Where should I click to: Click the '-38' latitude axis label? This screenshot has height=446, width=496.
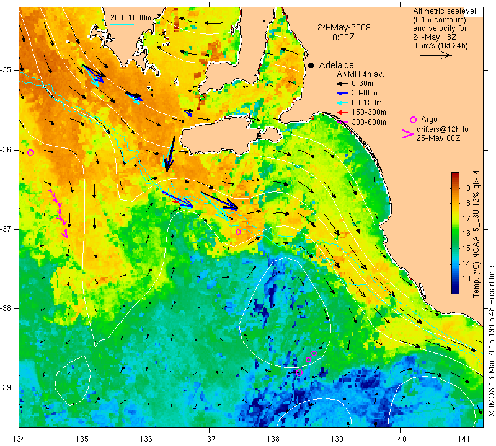6,308
